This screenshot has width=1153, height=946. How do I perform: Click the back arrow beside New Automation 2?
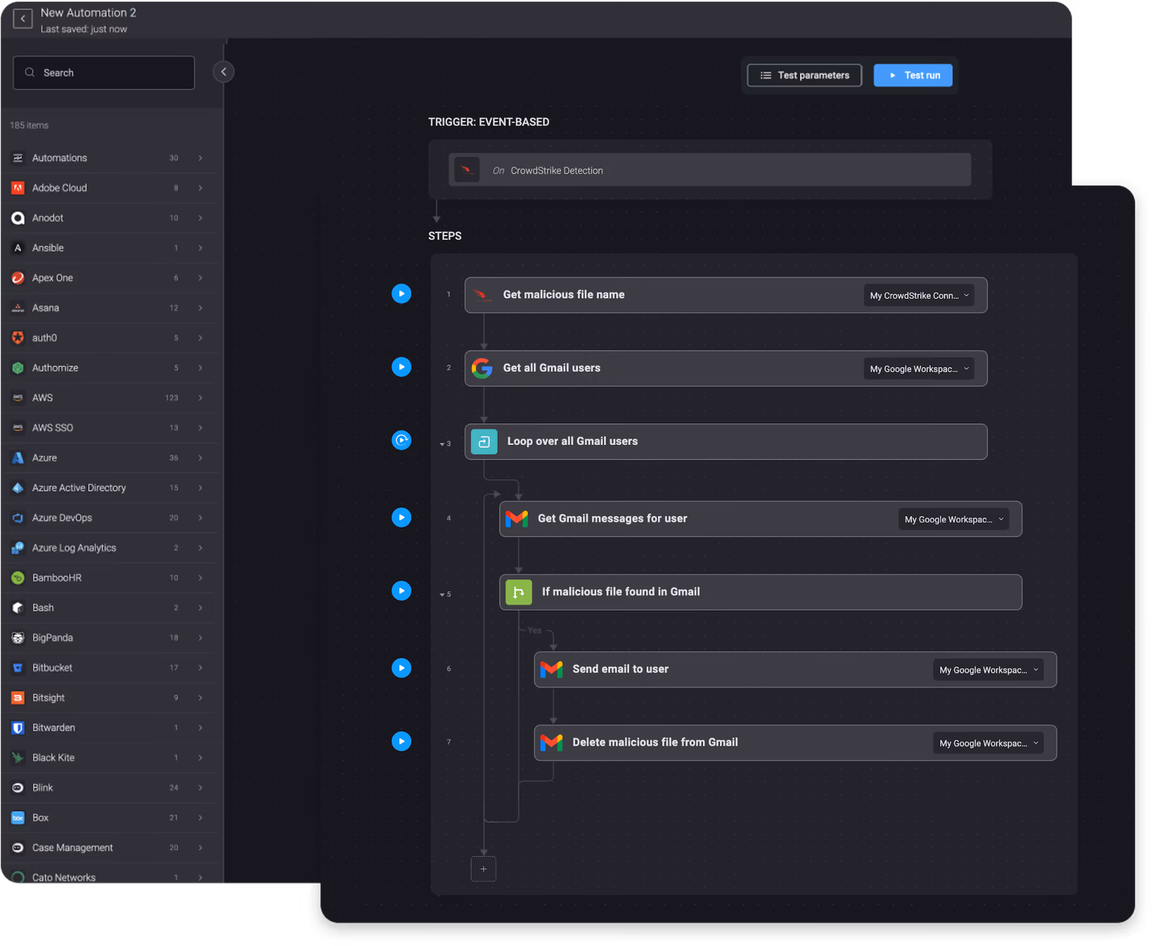click(x=22, y=19)
